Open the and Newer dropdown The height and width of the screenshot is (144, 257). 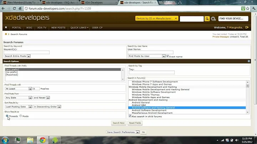point(41,98)
